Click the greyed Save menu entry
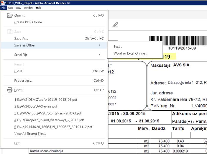This screenshot has height=154, width=207. [x=54, y=32]
